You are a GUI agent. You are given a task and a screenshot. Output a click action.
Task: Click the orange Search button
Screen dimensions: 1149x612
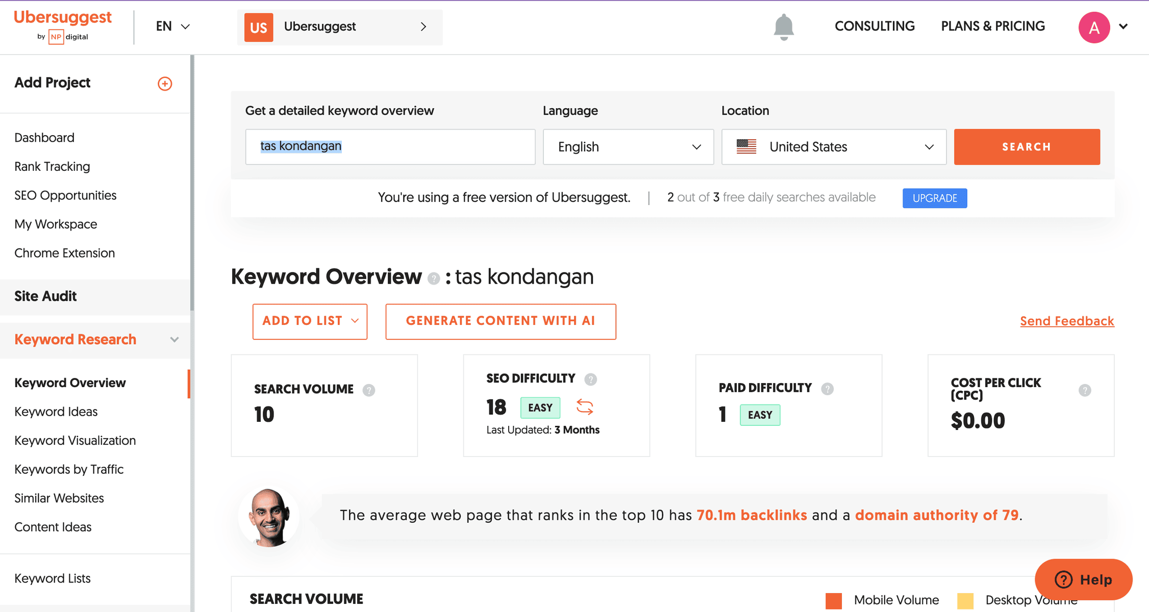1027,147
